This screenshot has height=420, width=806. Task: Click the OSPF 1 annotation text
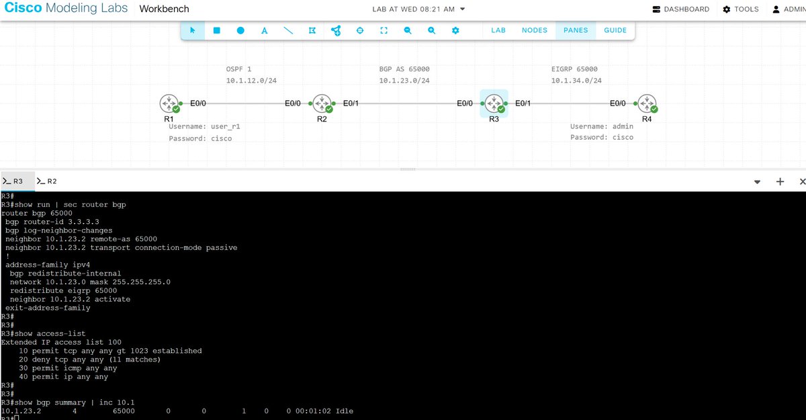click(x=239, y=69)
